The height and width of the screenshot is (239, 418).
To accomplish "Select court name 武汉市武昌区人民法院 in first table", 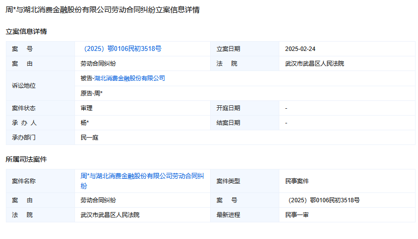I will point(315,64).
